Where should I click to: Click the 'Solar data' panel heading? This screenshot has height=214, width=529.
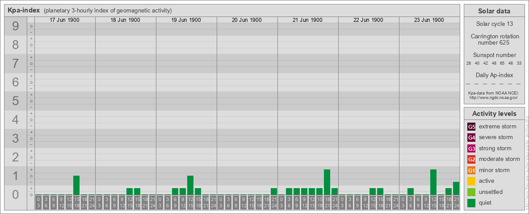click(494, 11)
